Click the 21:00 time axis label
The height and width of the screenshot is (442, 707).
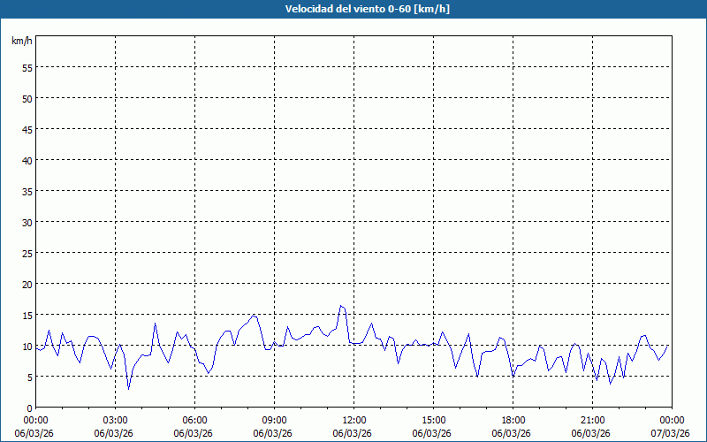click(592, 420)
